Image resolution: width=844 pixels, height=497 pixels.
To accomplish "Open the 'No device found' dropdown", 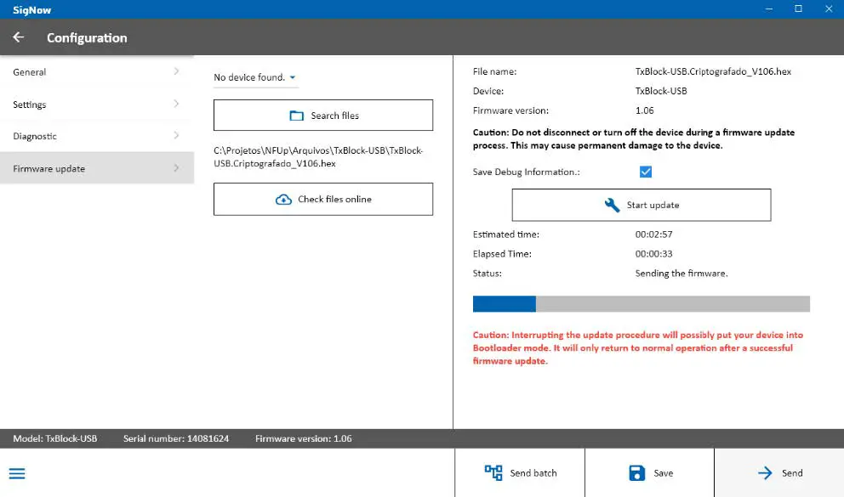I will tap(255, 77).
